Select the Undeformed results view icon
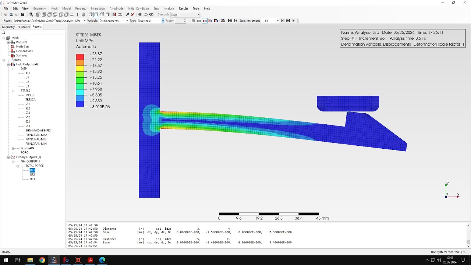This screenshot has width=471, height=265. click(193, 21)
